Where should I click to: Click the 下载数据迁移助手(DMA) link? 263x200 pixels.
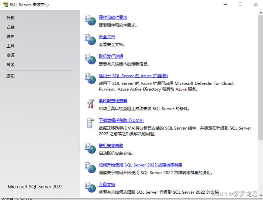coord(121,120)
